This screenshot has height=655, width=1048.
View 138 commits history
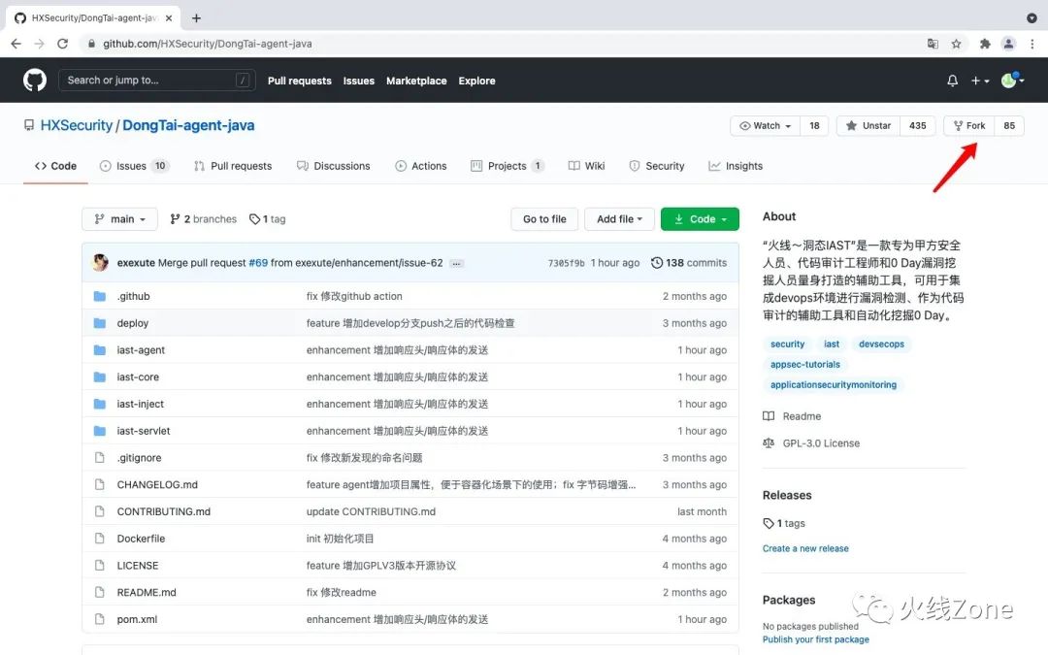(x=688, y=263)
